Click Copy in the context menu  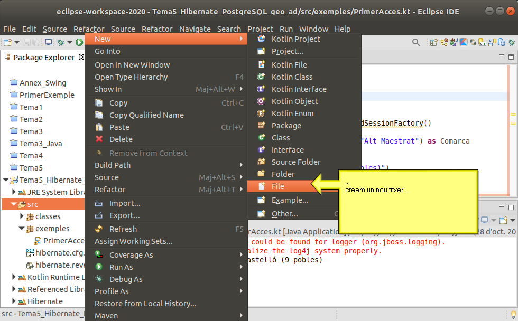(166, 103)
